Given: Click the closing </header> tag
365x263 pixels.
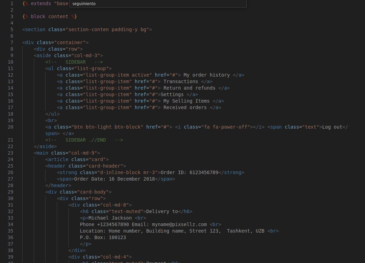Looking at the screenshot, I should point(58,185).
